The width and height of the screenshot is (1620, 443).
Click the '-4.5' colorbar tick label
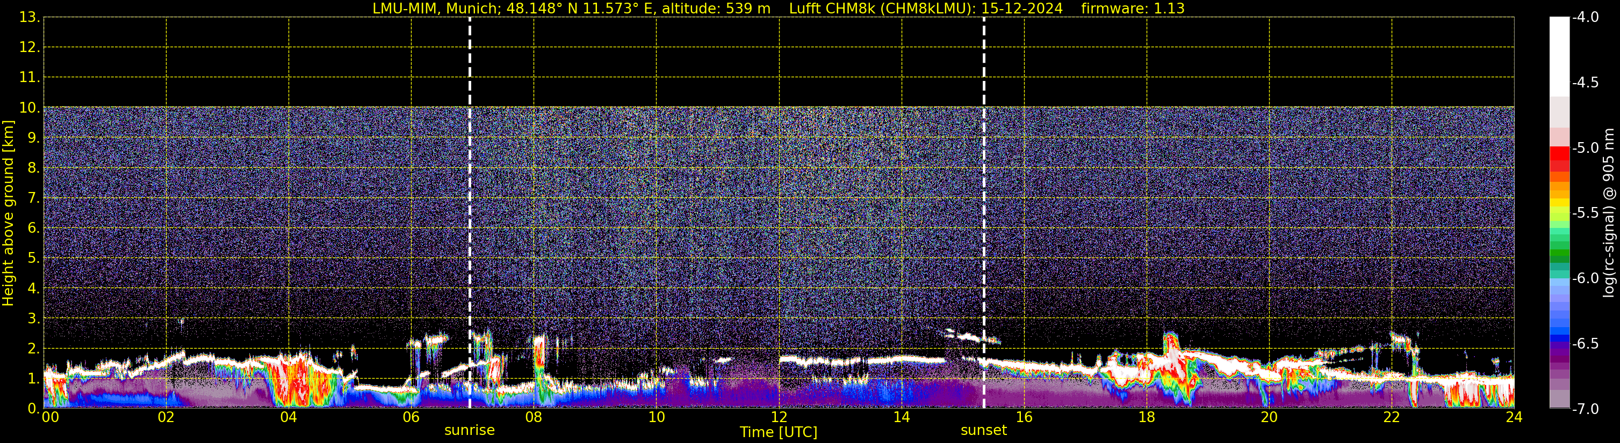[x=1586, y=83]
